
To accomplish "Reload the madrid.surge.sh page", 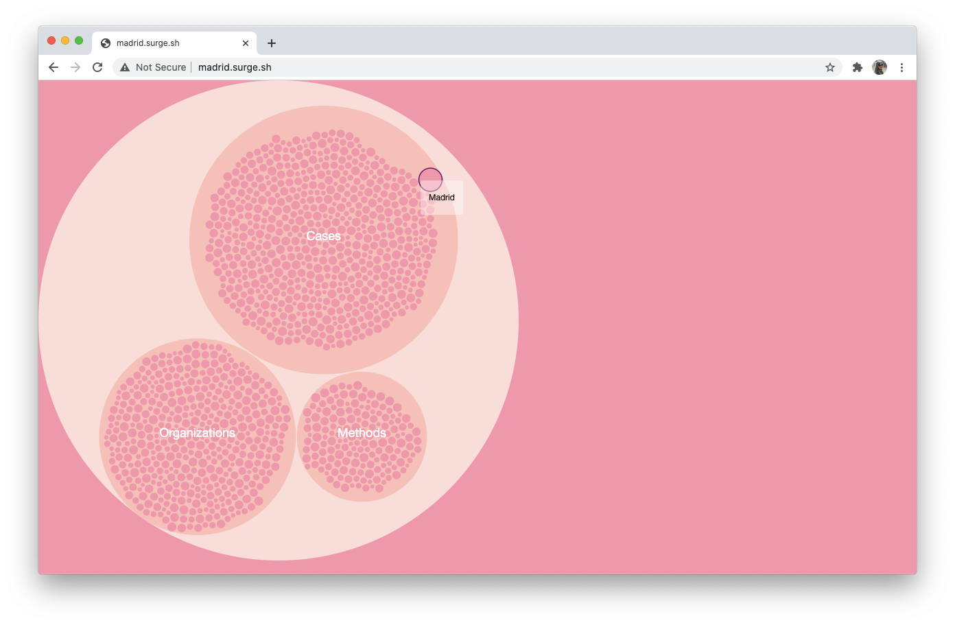I will (97, 67).
